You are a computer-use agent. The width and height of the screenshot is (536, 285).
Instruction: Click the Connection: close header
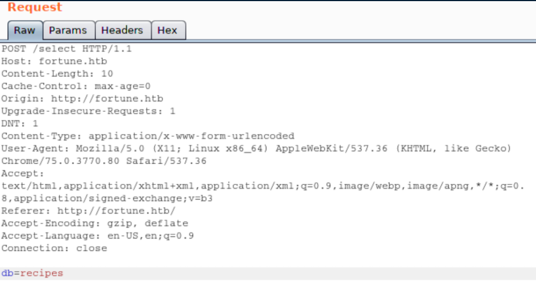(54, 248)
